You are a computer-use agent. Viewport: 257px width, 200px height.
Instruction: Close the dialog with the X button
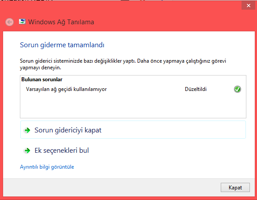tap(248, 6)
